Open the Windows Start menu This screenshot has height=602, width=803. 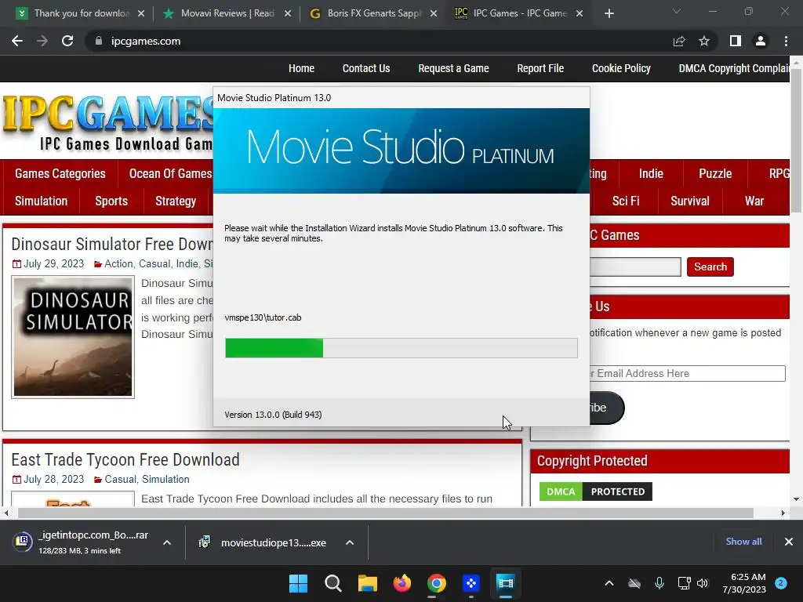pos(298,583)
